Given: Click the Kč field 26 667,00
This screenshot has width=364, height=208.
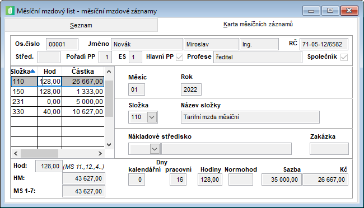Looking at the screenshot, I should pos(325,179).
